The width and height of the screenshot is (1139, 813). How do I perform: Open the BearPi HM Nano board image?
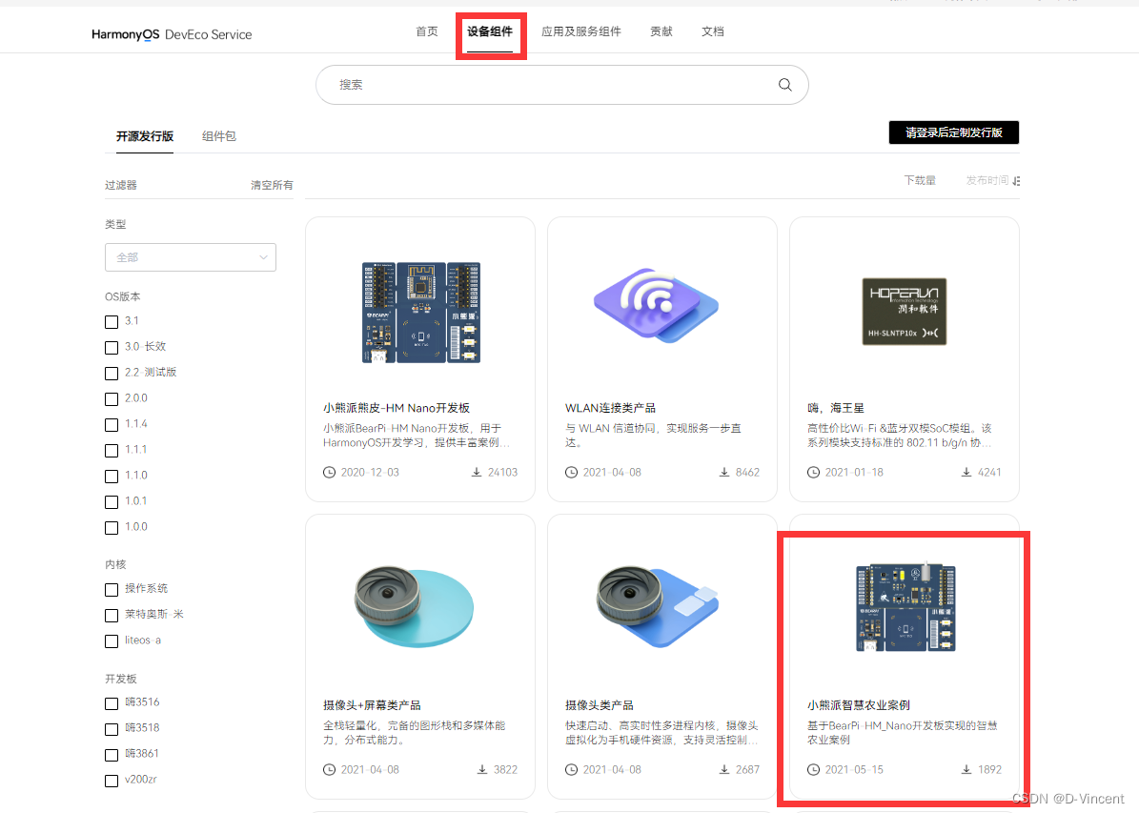pyautogui.click(x=420, y=313)
